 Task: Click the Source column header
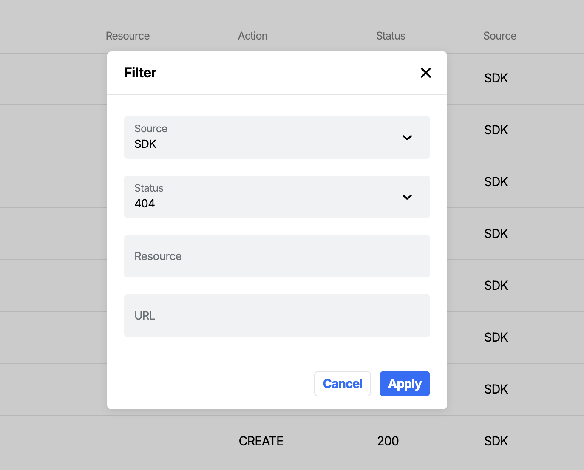coord(500,36)
